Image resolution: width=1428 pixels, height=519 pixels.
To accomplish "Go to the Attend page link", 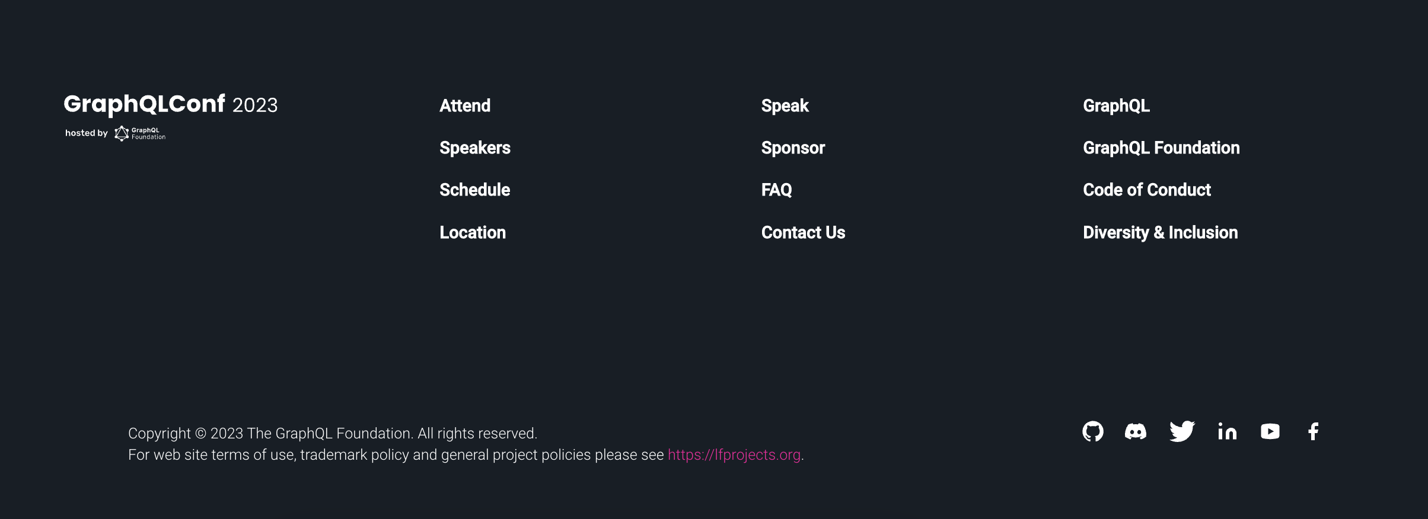I will pyautogui.click(x=465, y=105).
